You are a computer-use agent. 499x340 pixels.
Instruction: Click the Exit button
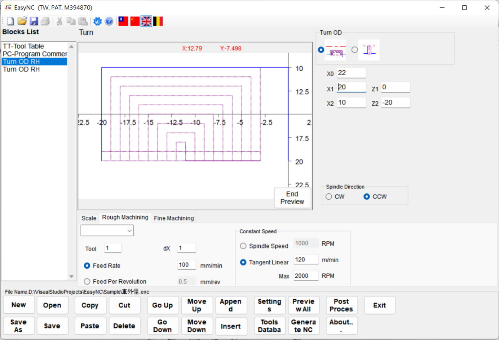(x=380, y=305)
